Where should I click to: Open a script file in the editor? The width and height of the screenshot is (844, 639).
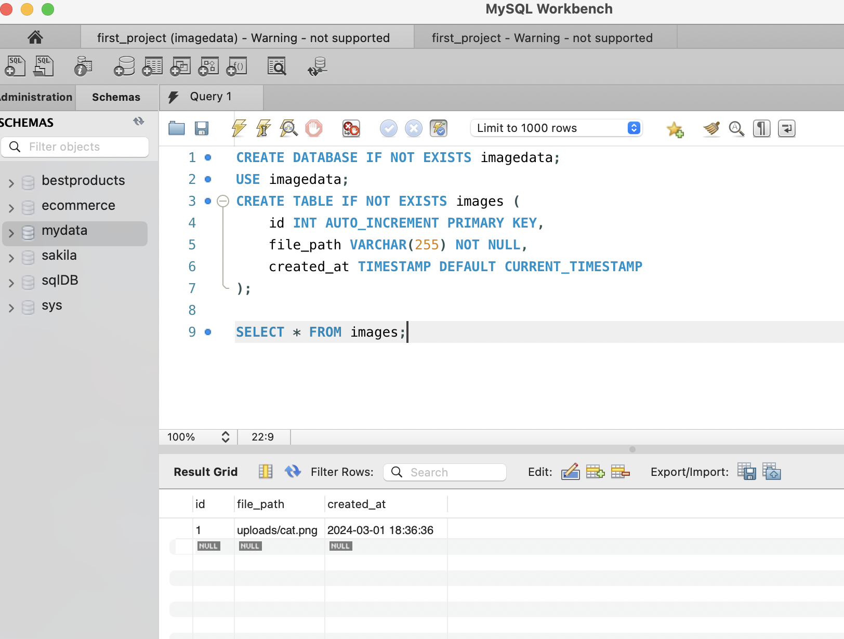[177, 128]
